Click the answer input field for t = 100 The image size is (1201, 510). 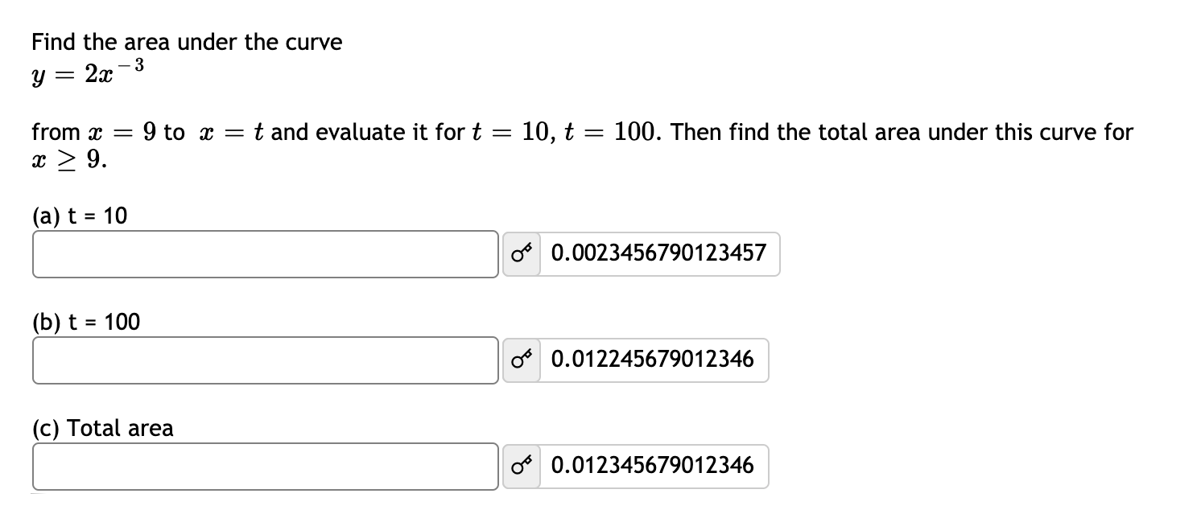(266, 360)
